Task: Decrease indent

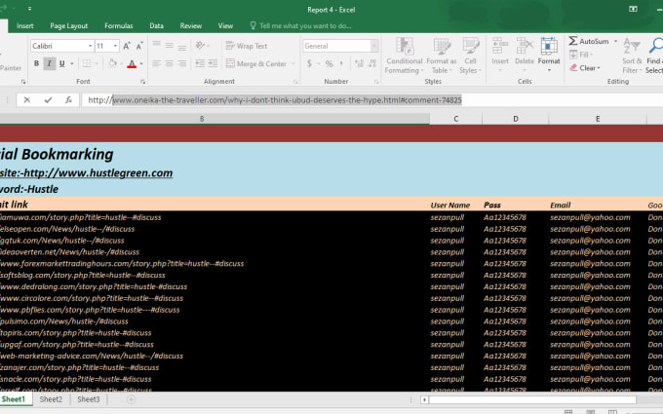Action: click(x=200, y=63)
